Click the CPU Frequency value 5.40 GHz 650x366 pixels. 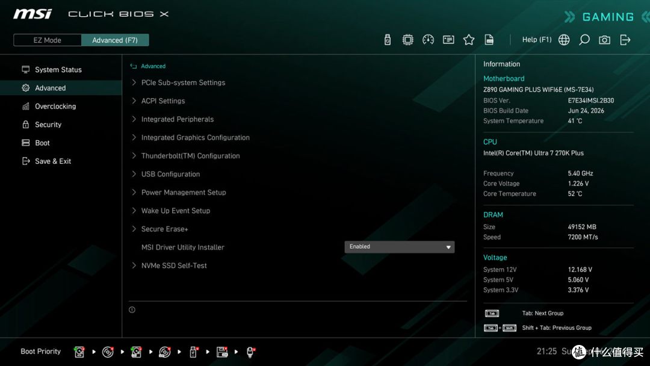(x=580, y=173)
